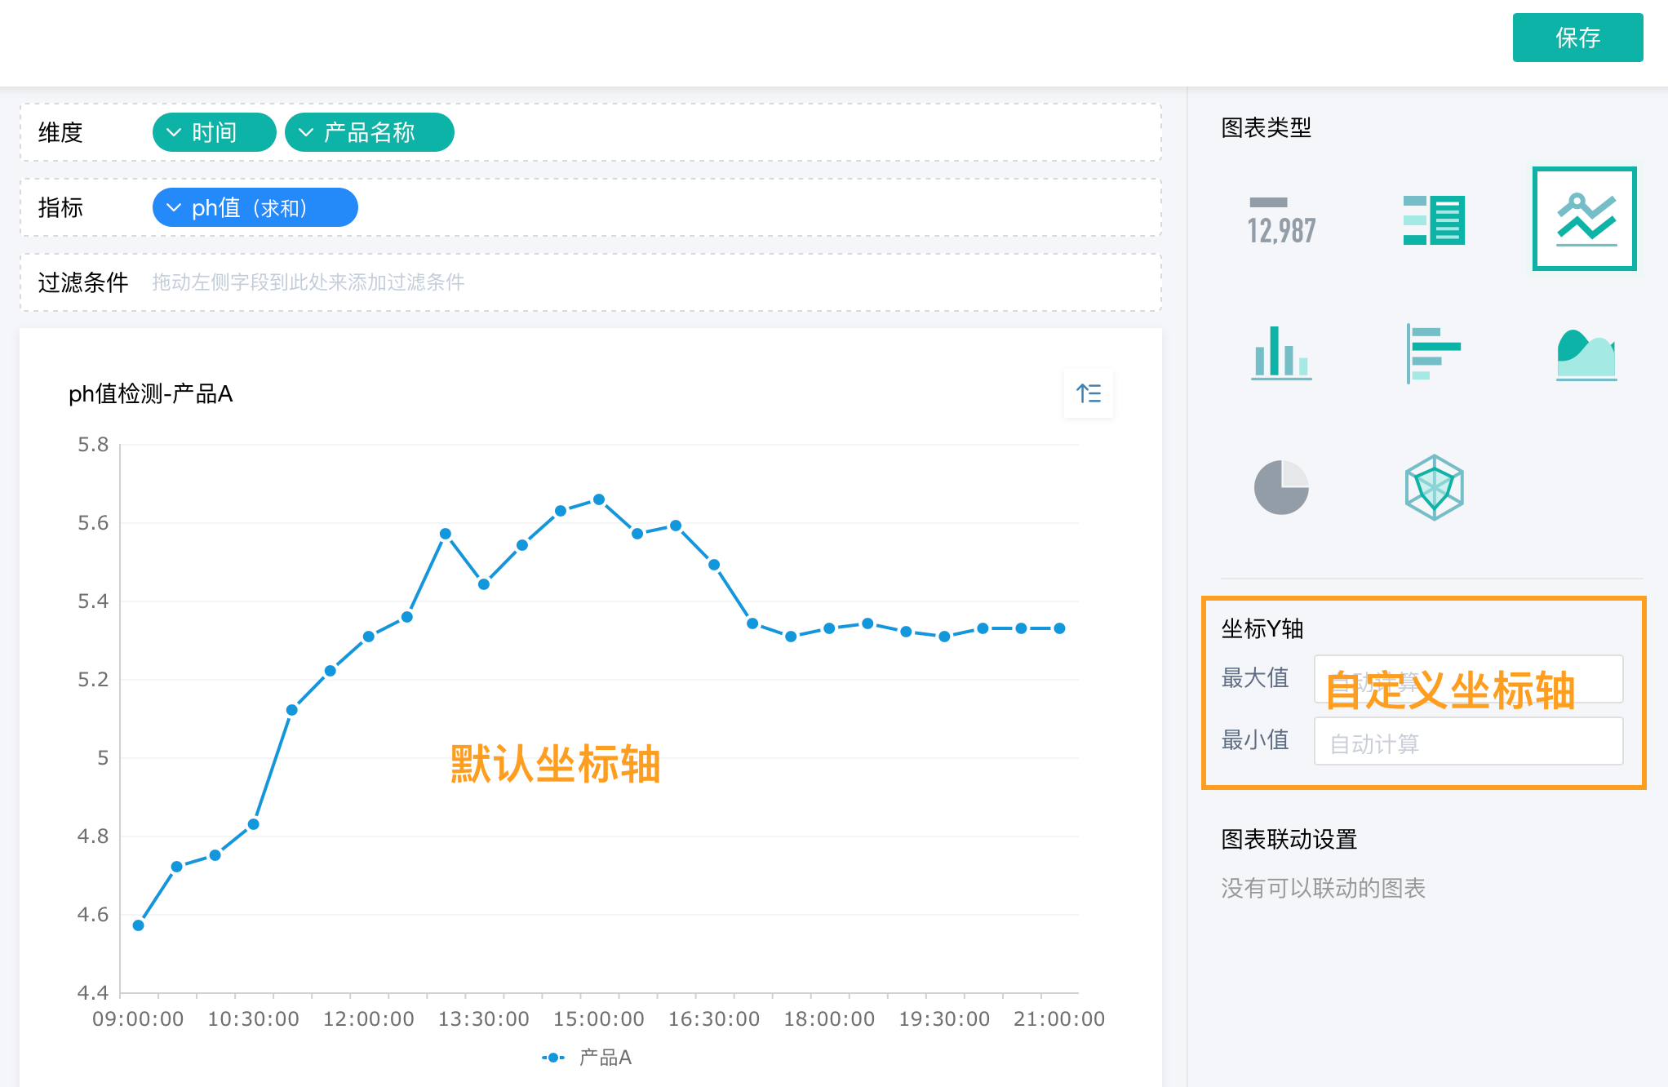Select the number card chart type
The height and width of the screenshot is (1087, 1668).
coord(1281,220)
